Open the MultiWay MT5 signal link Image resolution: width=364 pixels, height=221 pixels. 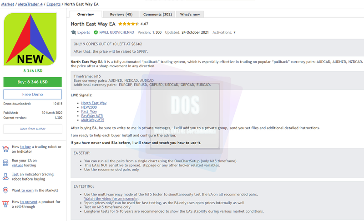(x=93, y=120)
